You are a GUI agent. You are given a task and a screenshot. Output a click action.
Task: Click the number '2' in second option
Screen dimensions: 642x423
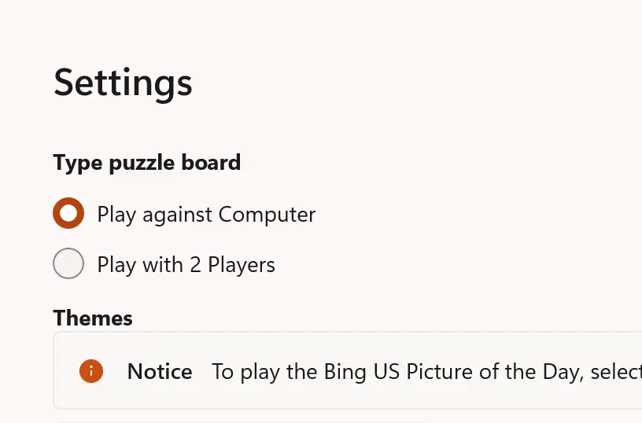(x=195, y=264)
